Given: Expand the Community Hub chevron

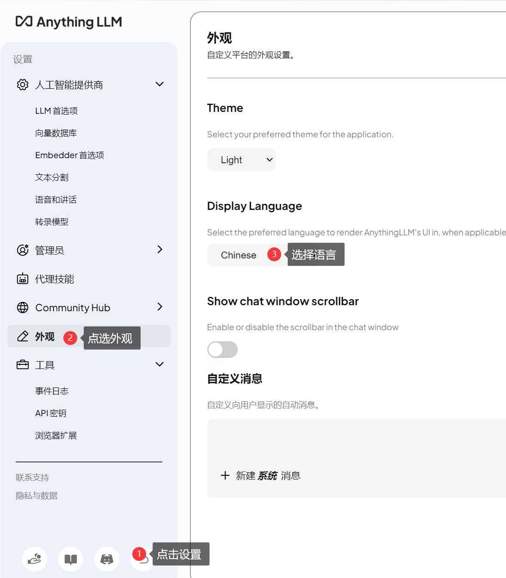Looking at the screenshot, I should 160,307.
